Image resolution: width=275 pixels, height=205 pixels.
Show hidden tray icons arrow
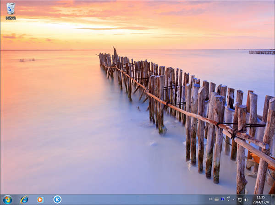coord(234,200)
